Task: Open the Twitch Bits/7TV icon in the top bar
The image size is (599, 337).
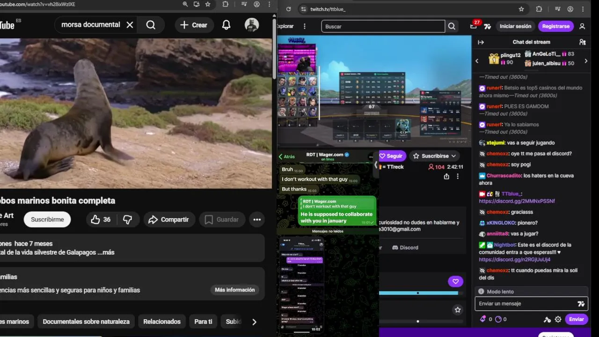Action: click(x=488, y=26)
